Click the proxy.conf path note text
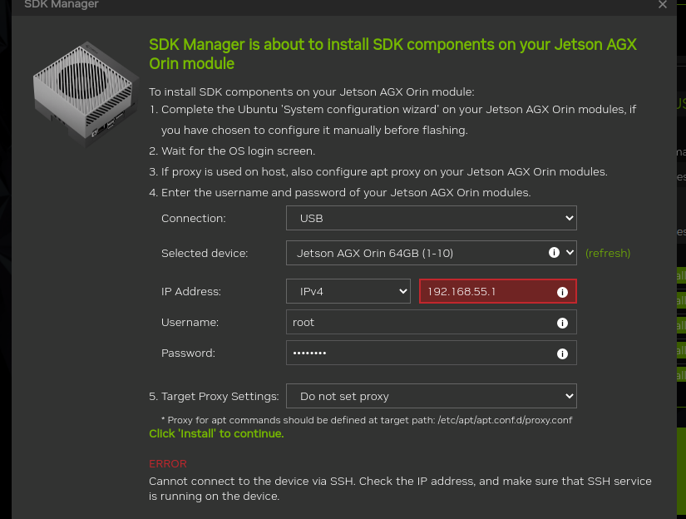The image size is (686, 519). click(x=367, y=420)
